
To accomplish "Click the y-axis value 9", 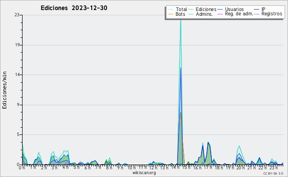I will point(18,105).
